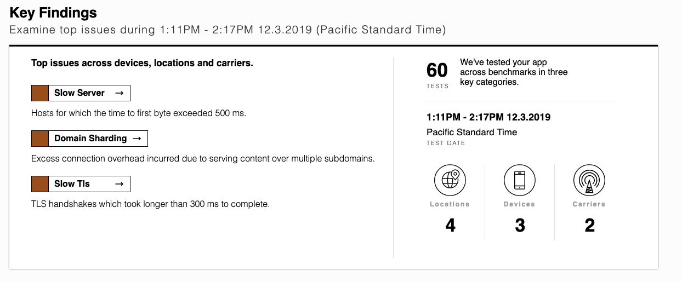Click the Devices phone icon
Viewport: 682px width, 282px height.
pos(520,180)
